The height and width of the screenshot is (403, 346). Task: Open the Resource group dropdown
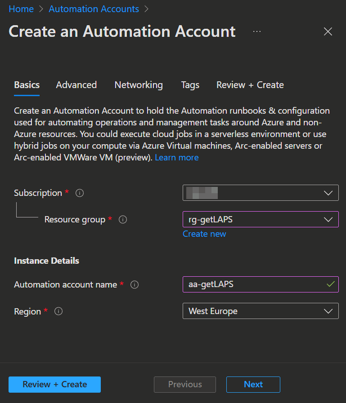coord(261,220)
